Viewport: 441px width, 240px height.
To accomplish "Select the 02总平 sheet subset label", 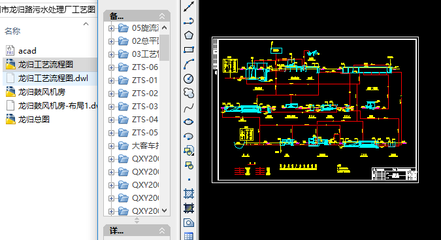I will (x=146, y=41).
